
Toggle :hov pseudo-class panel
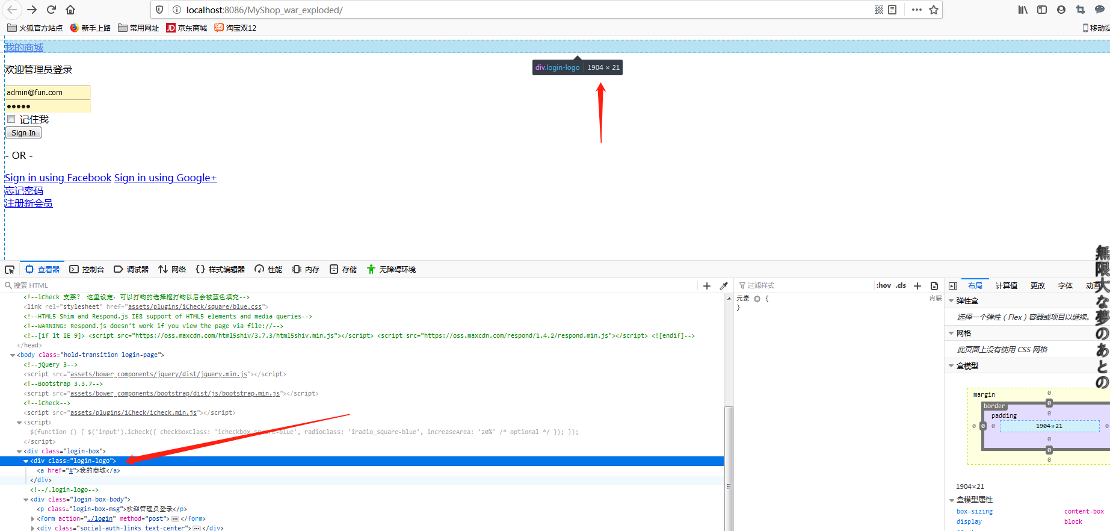[884, 285]
